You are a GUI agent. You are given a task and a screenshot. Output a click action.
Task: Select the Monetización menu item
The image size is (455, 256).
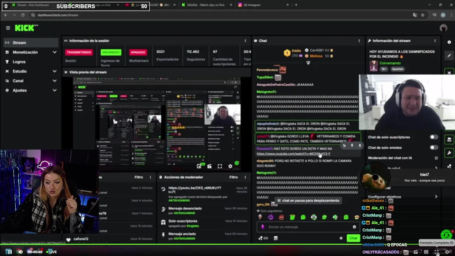25,52
